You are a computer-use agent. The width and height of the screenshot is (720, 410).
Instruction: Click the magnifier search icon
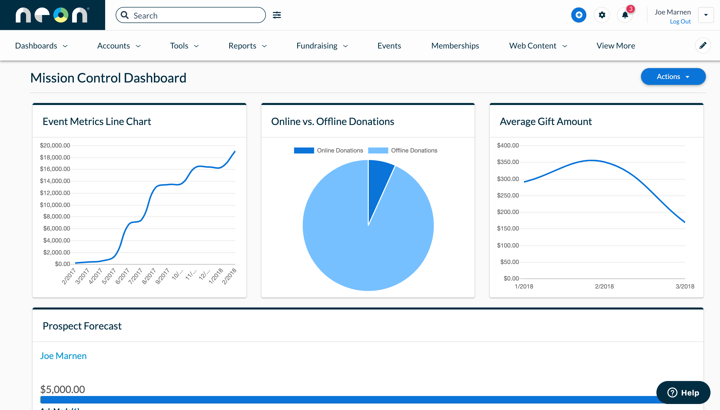coord(125,15)
